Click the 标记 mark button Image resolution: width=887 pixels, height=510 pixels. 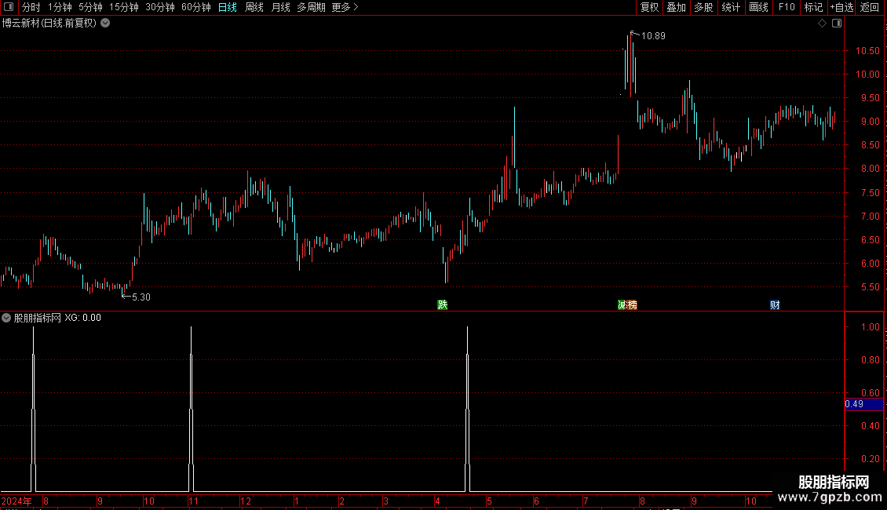813,7
